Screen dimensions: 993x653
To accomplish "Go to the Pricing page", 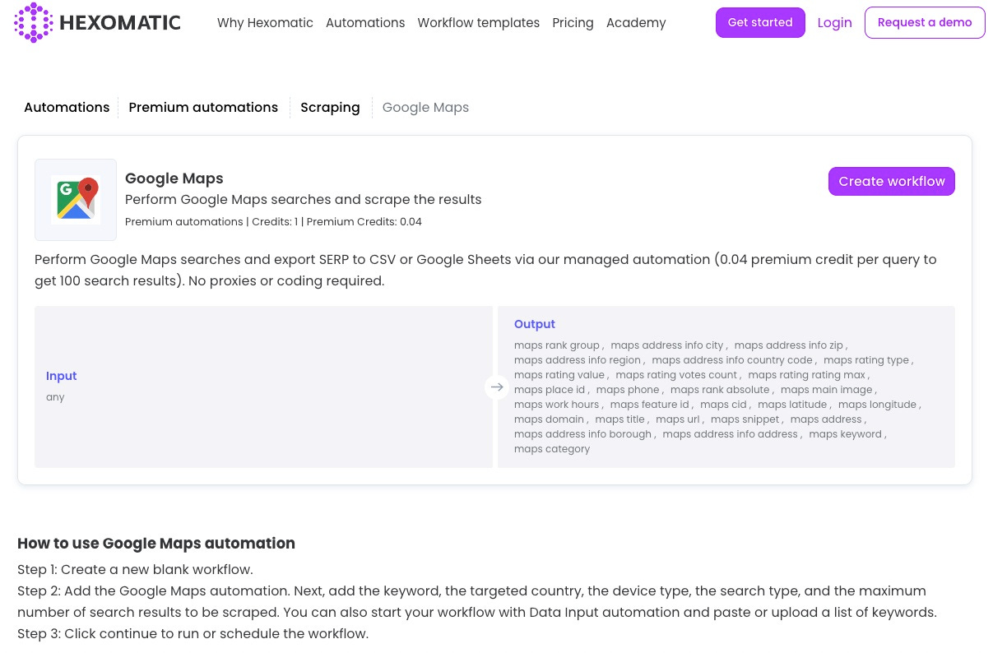I will [573, 23].
